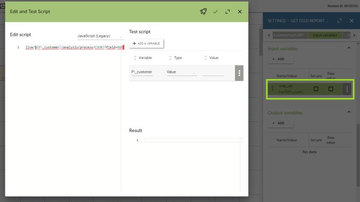360x202 pixels.
Task: Close the Edit and Test Script dialog
Action: (240, 12)
